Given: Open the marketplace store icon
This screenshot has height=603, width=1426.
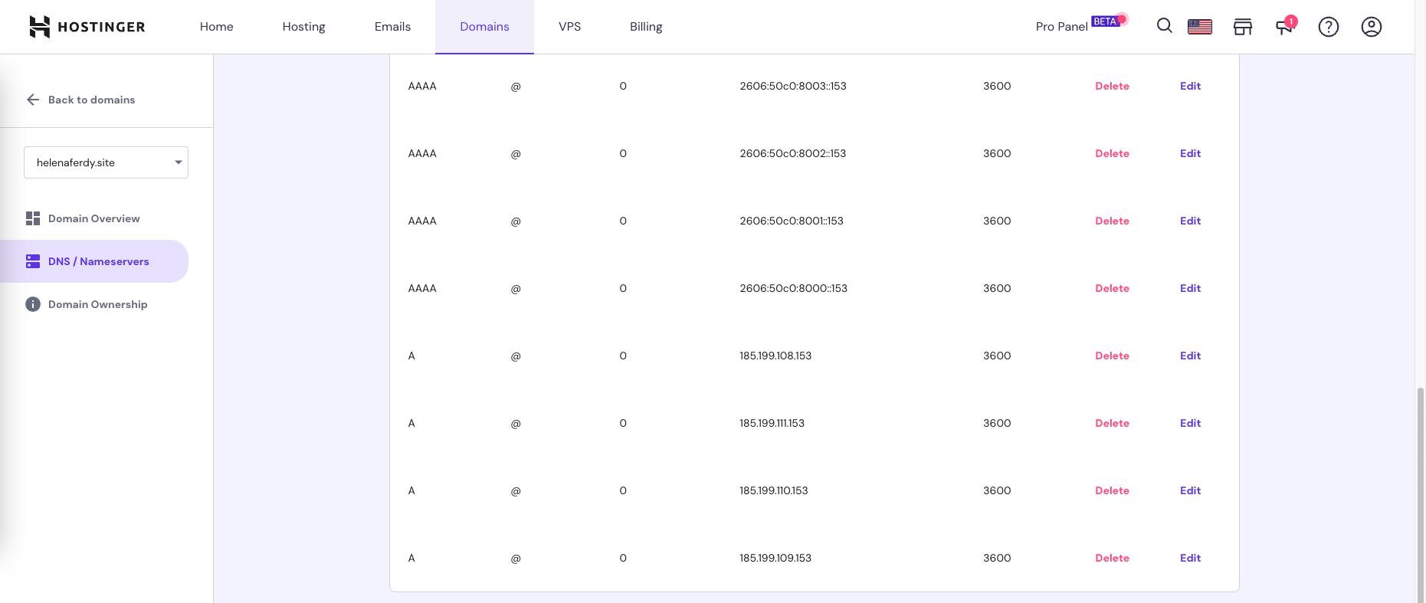Looking at the screenshot, I should pyautogui.click(x=1242, y=27).
